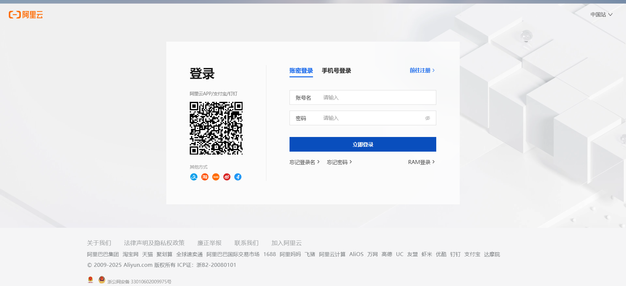This screenshot has height=286, width=626.
Task: Open 友盟 link
Action: point(412,254)
